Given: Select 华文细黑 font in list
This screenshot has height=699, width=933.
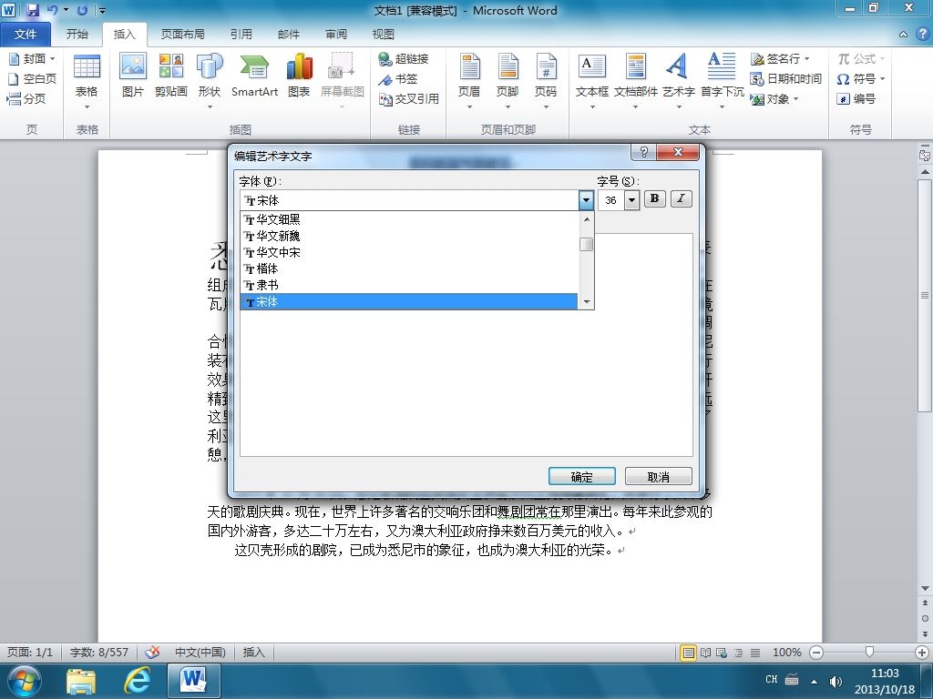Looking at the screenshot, I should 409,219.
